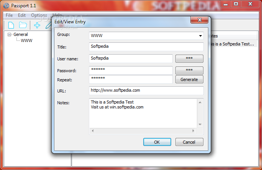Select the WWW tree item
Screen dimensions: 262x170
26,40
